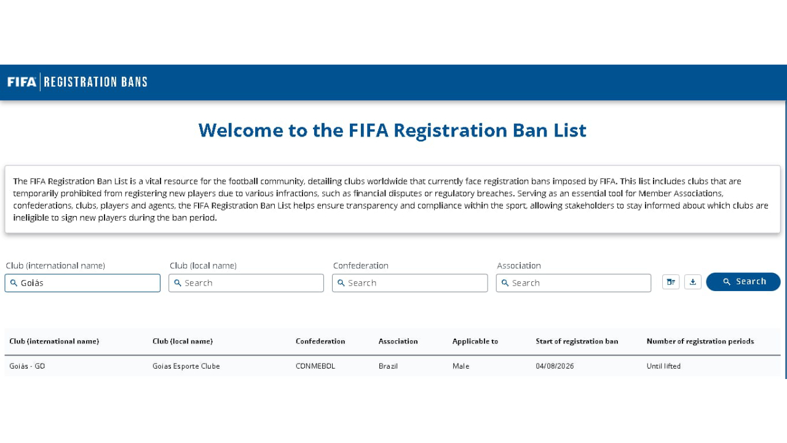
Task: Sort by Confederation column header
Action: pyautogui.click(x=320, y=341)
